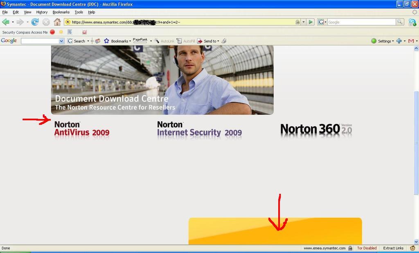419x253 pixels.
Task: Click the green Settings circle icon
Action: point(374,41)
